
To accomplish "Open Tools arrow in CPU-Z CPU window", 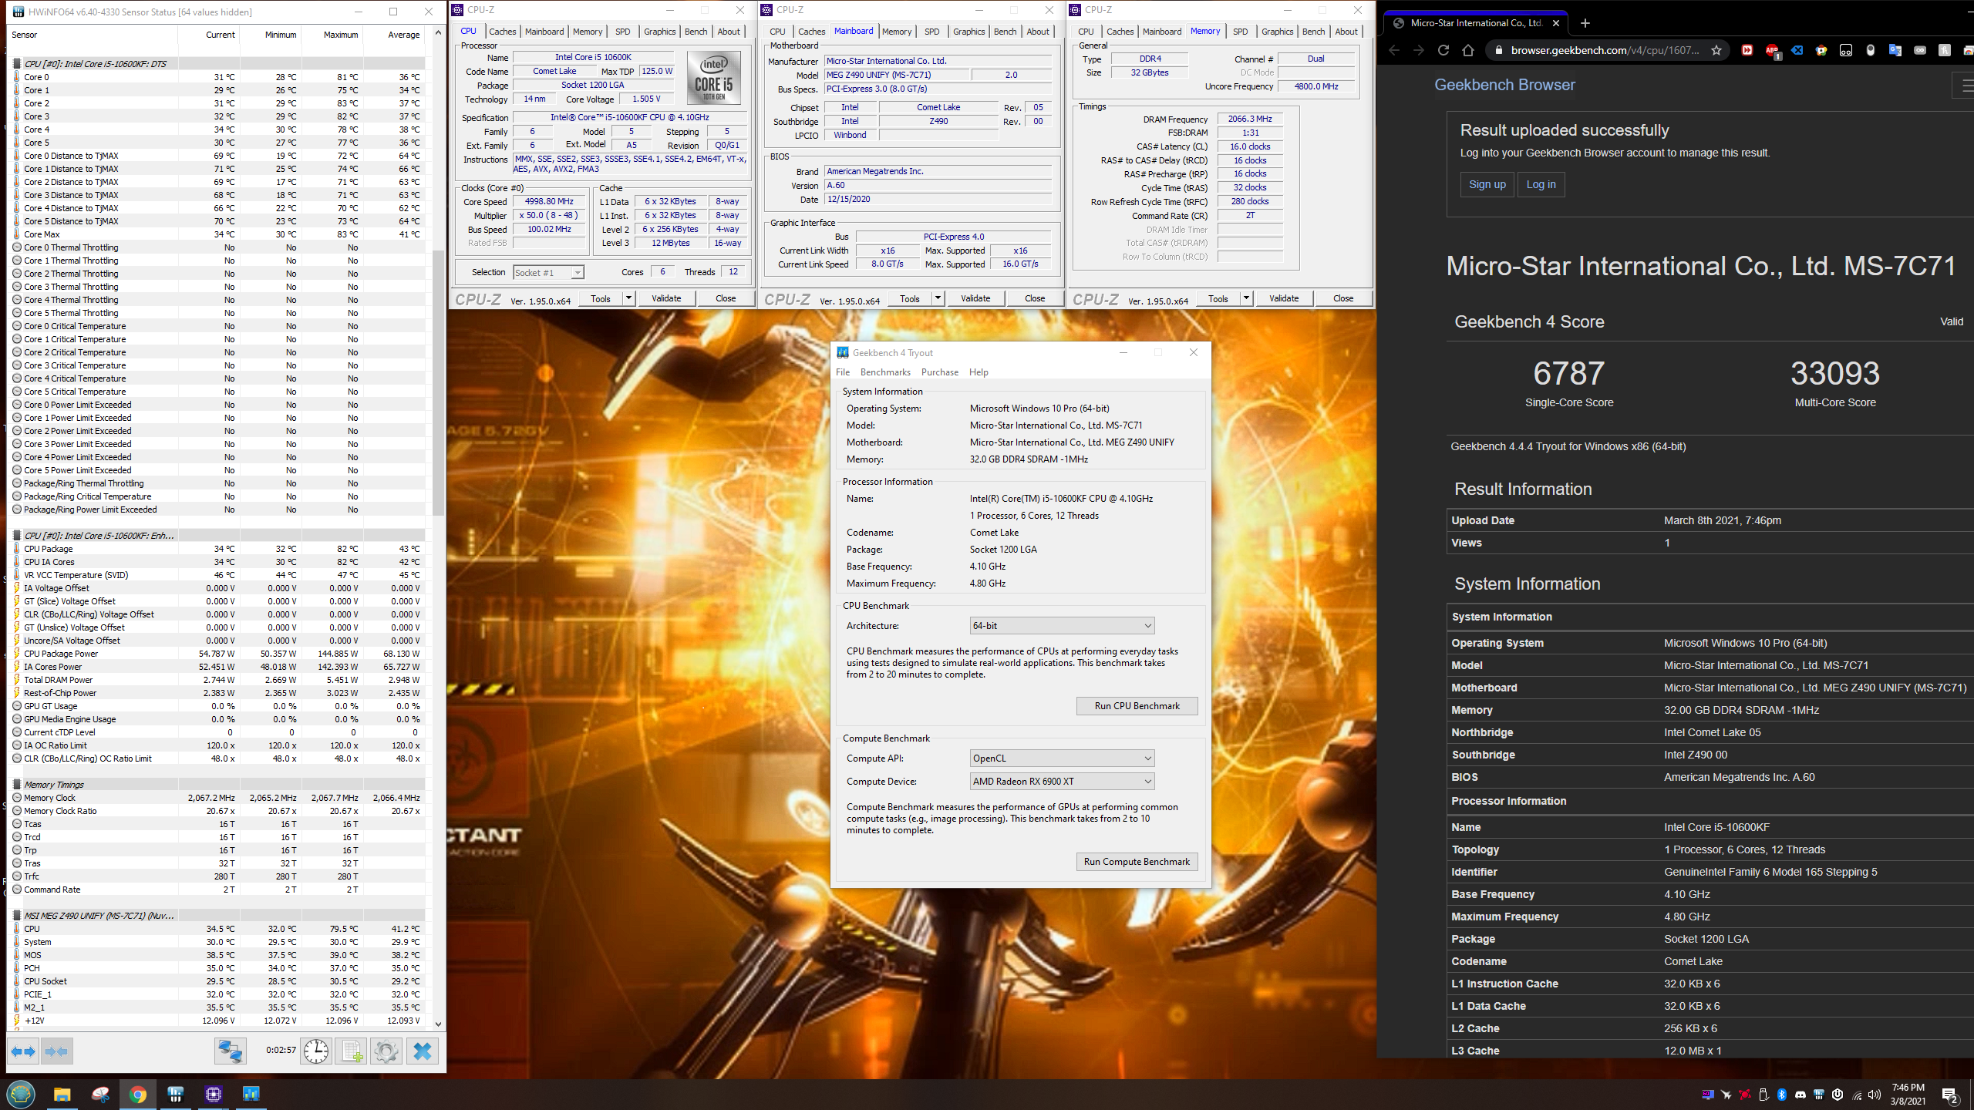I will click(628, 298).
